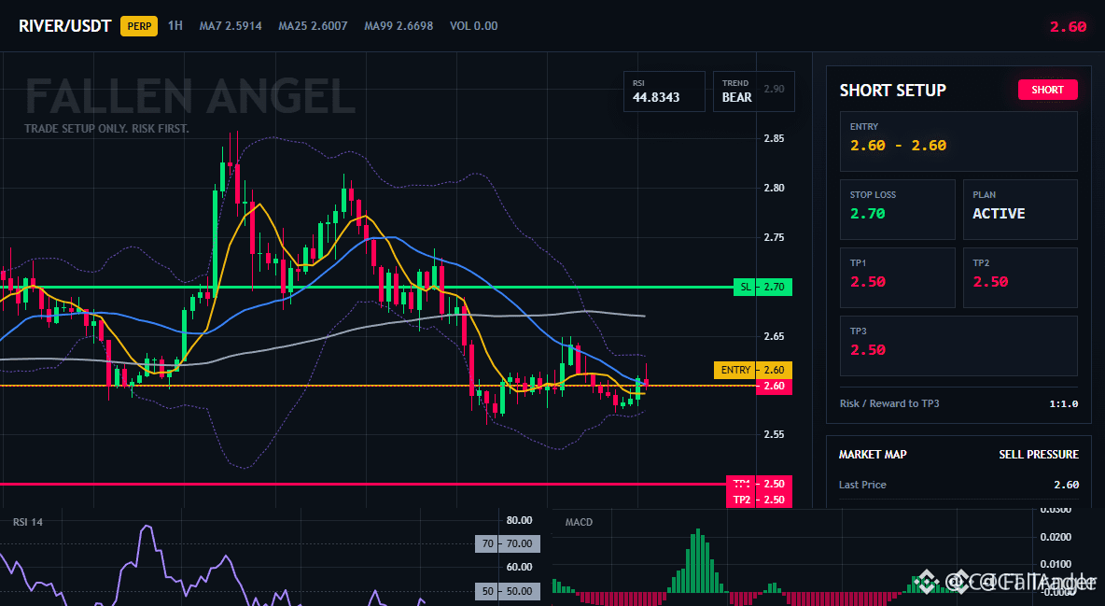Screen dimensions: 1105x606
Task: Click the 70 70.00 RSI level tag
Action: (508, 544)
